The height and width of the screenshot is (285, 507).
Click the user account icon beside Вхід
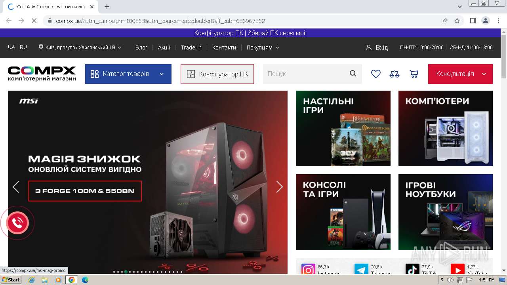369,47
